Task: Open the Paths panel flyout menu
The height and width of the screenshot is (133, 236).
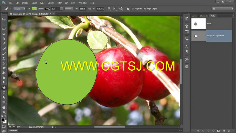Action: pyautogui.click(x=233, y=16)
